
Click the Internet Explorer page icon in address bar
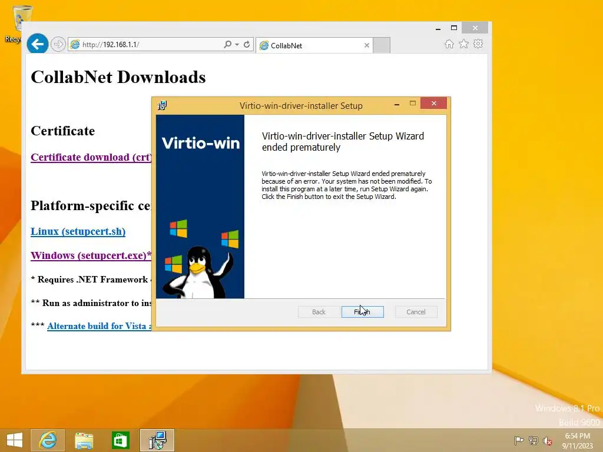[x=75, y=44]
